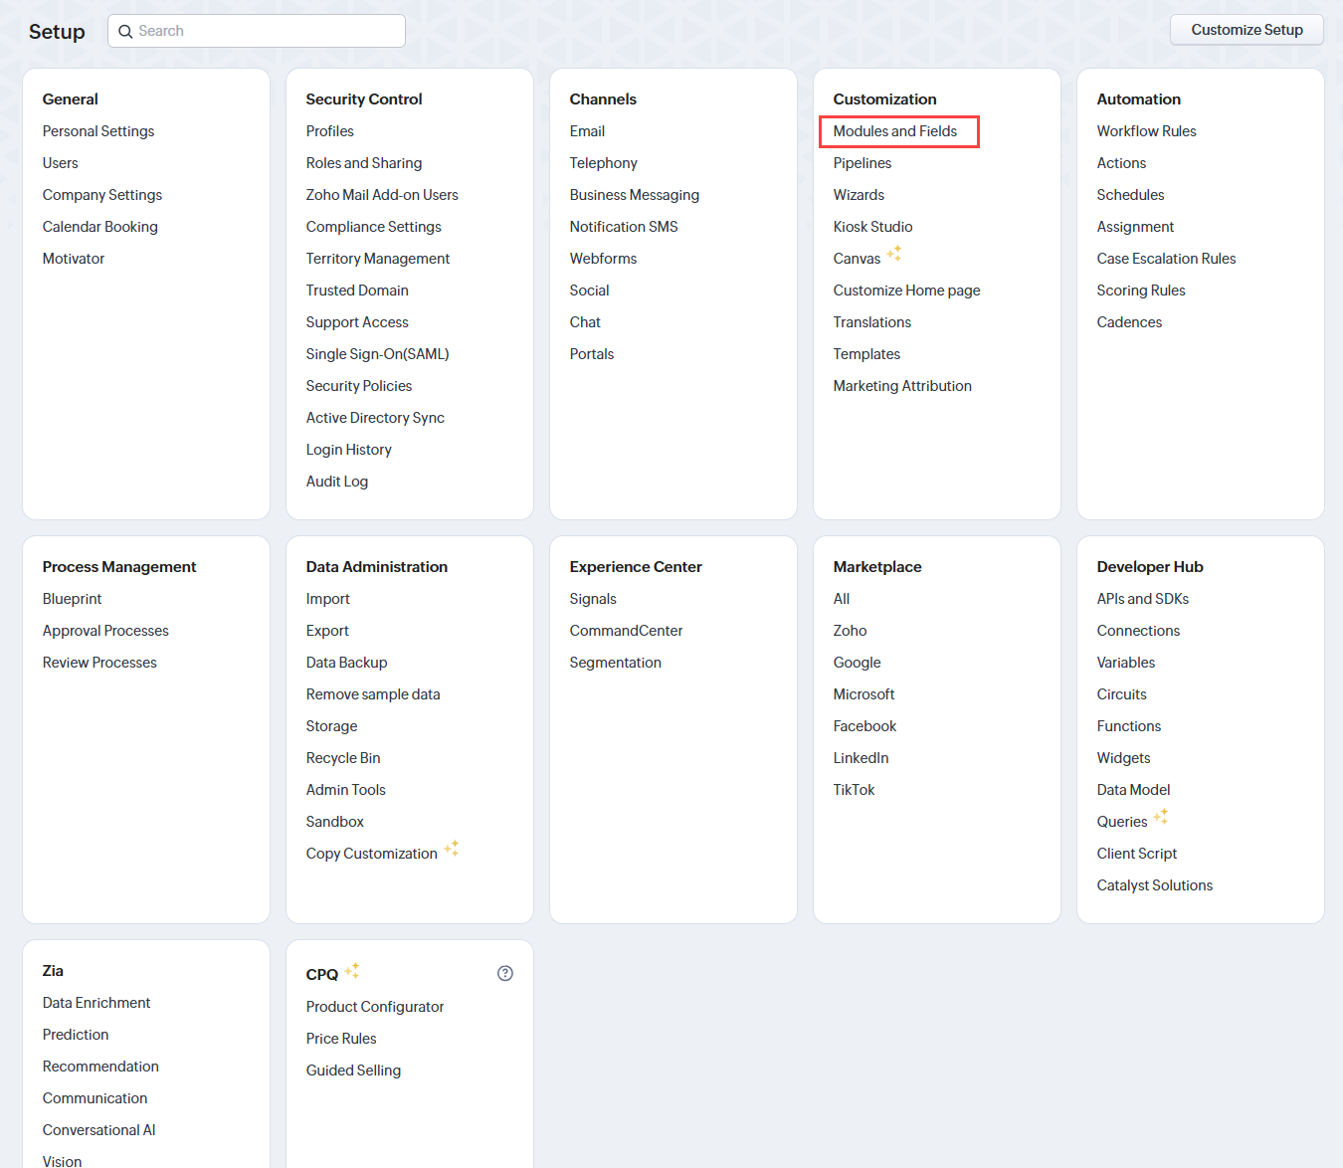
Task: Open Users under General
Action: click(x=61, y=163)
